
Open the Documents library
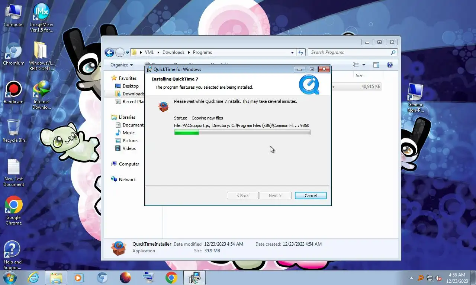[x=129, y=125]
